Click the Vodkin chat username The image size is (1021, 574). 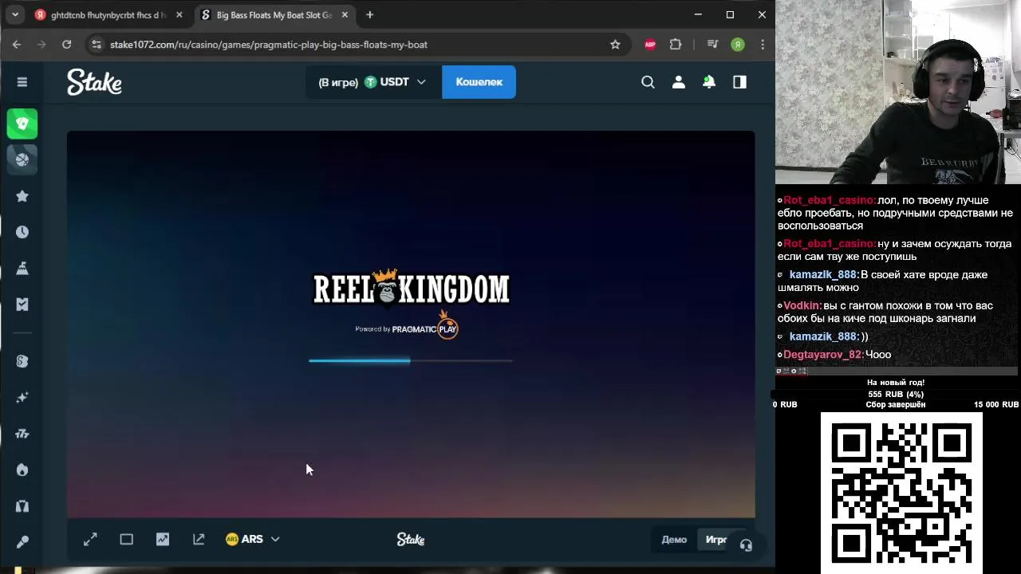[802, 306]
